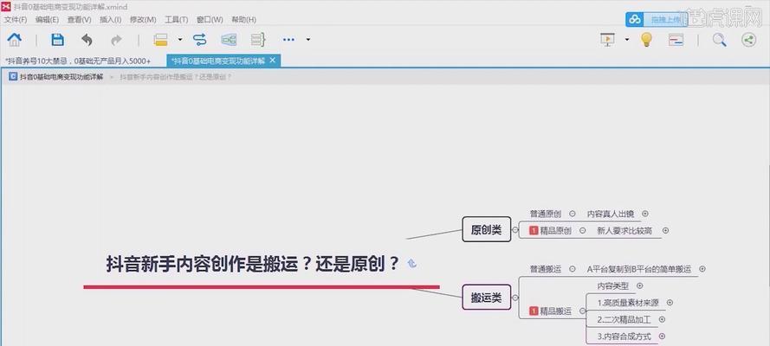The height and width of the screenshot is (346, 770).
Task: Save the mind map file
Action: (x=57, y=40)
